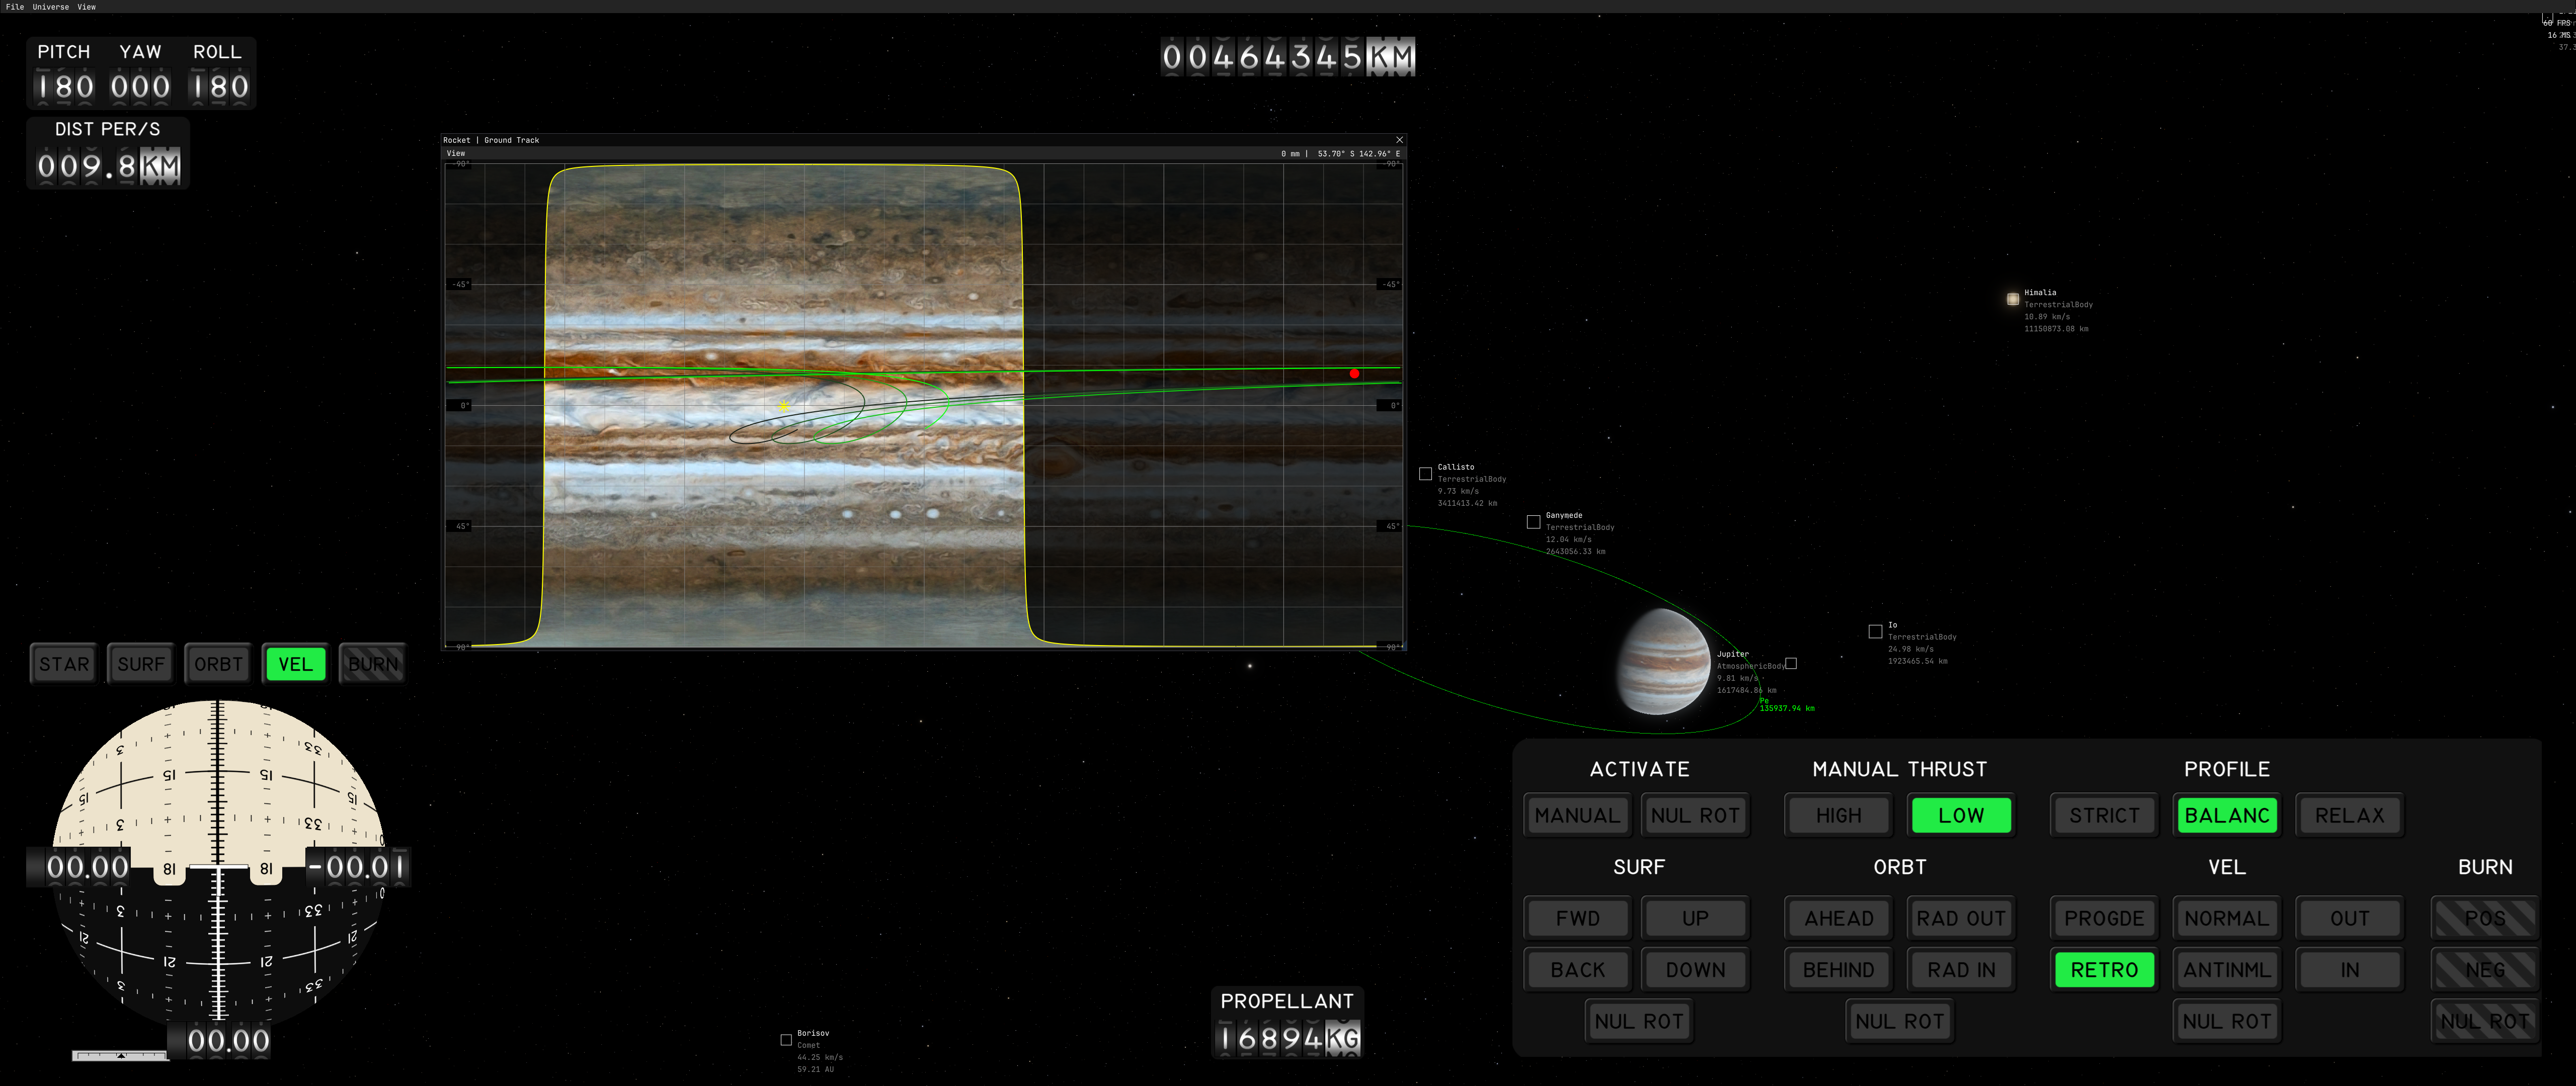
Task: Click the red position marker on ground track
Action: (x=1354, y=374)
